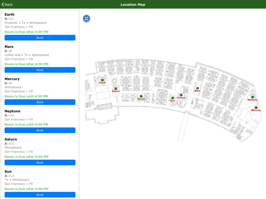266x199 pixels.
Task: Click Sun's 'TV • Whiteboard' amenities text
Action: 17,180
